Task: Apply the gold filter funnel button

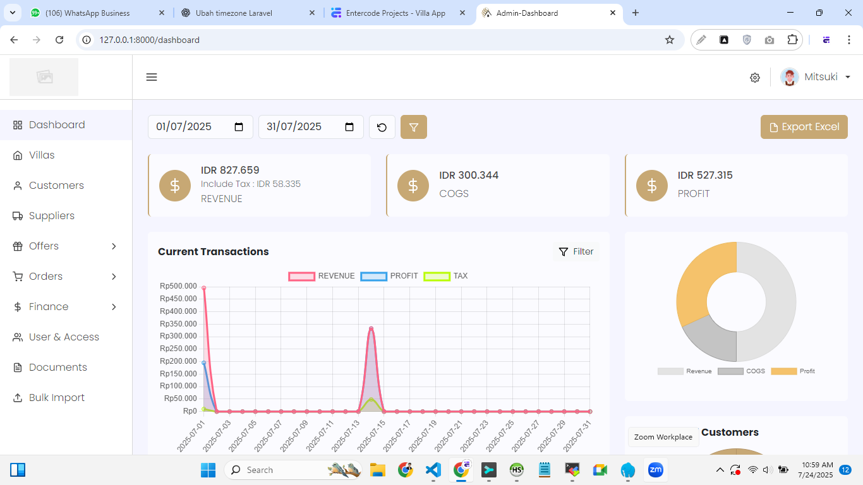Action: click(414, 127)
